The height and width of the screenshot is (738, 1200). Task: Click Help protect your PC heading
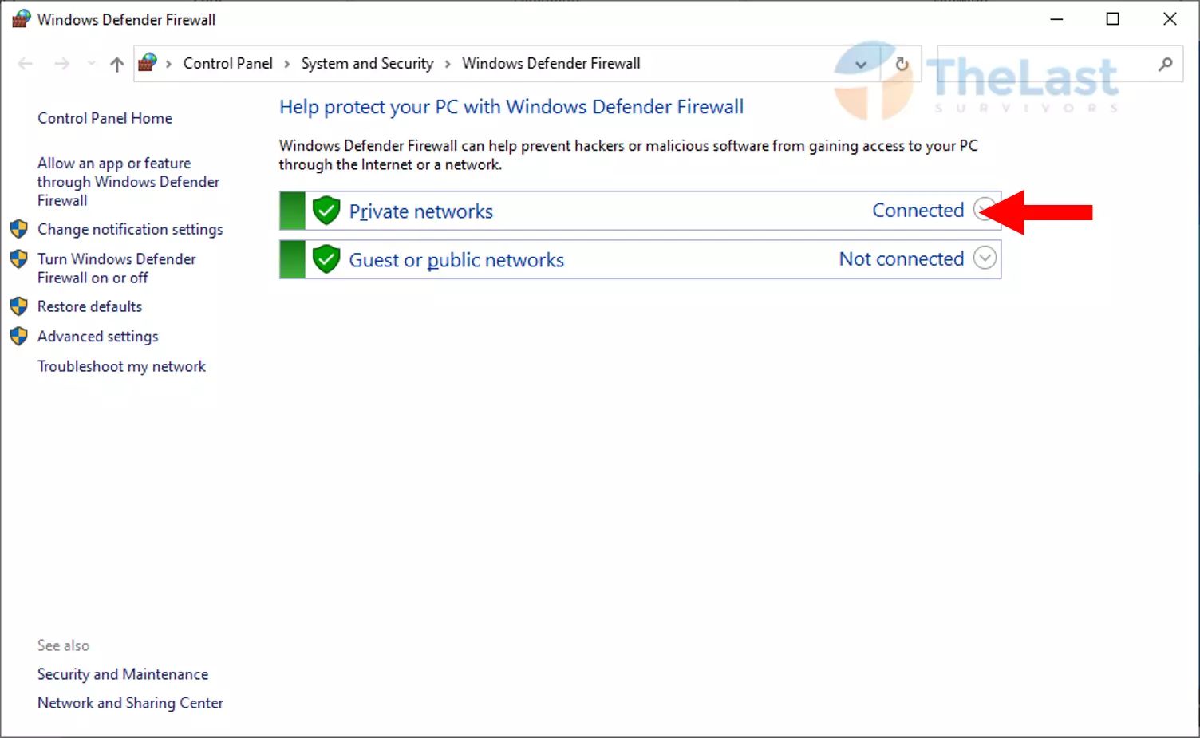pyautogui.click(x=511, y=107)
